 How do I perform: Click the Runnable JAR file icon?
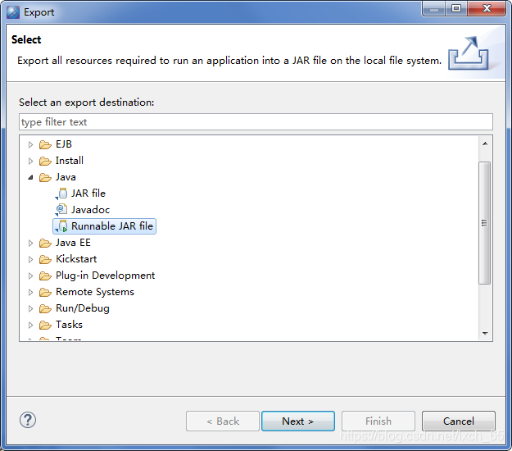click(61, 226)
